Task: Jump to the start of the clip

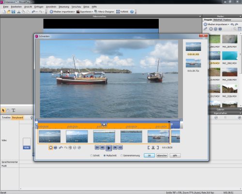Action: click(97, 147)
